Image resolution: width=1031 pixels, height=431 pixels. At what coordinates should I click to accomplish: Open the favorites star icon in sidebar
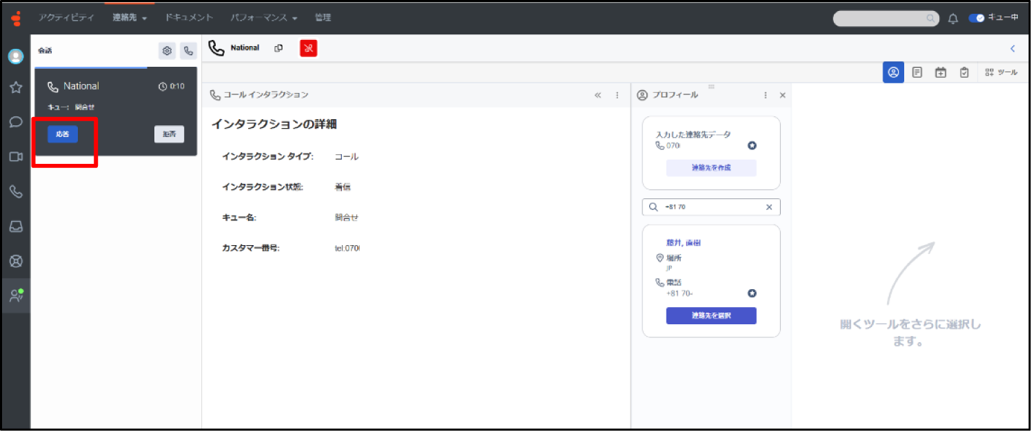coord(15,87)
